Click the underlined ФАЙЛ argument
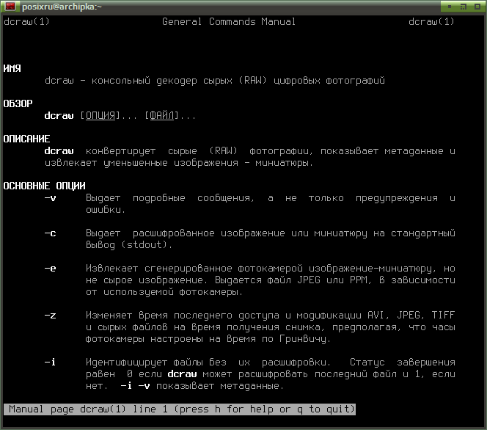 pyautogui.click(x=162, y=116)
